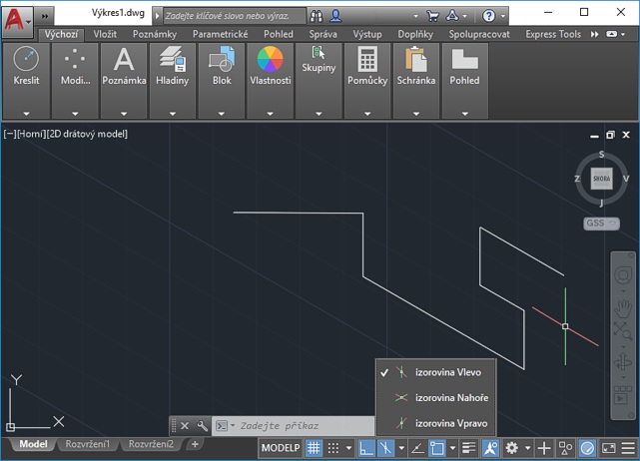
Task: Expand the object snap dropdown arrow
Action: pyautogui.click(x=452, y=448)
